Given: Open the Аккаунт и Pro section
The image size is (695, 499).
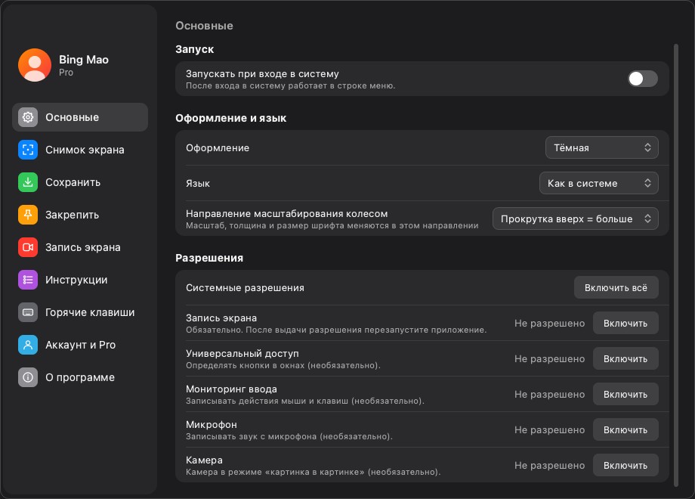Looking at the screenshot, I should pyautogui.click(x=80, y=345).
